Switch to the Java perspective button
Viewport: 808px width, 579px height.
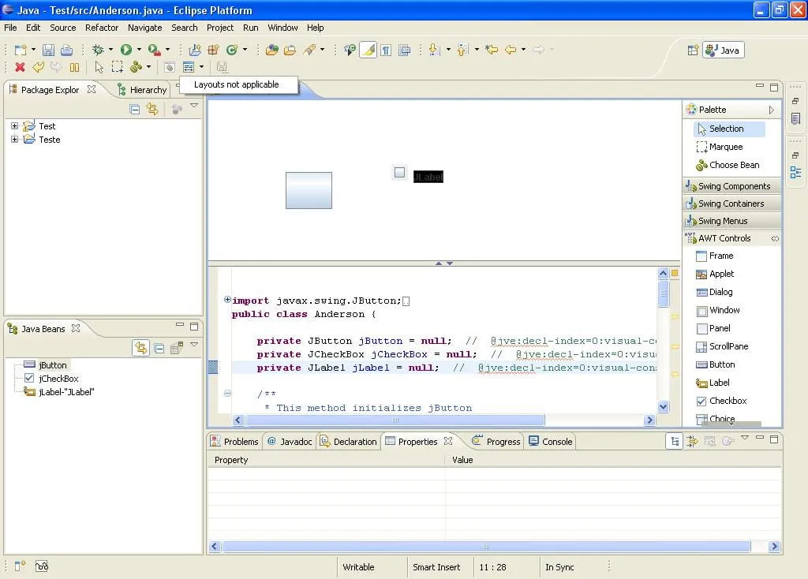[724, 50]
